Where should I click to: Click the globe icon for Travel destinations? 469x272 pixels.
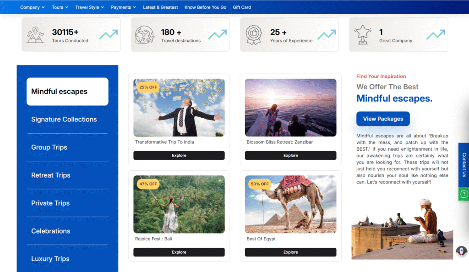pos(145,35)
